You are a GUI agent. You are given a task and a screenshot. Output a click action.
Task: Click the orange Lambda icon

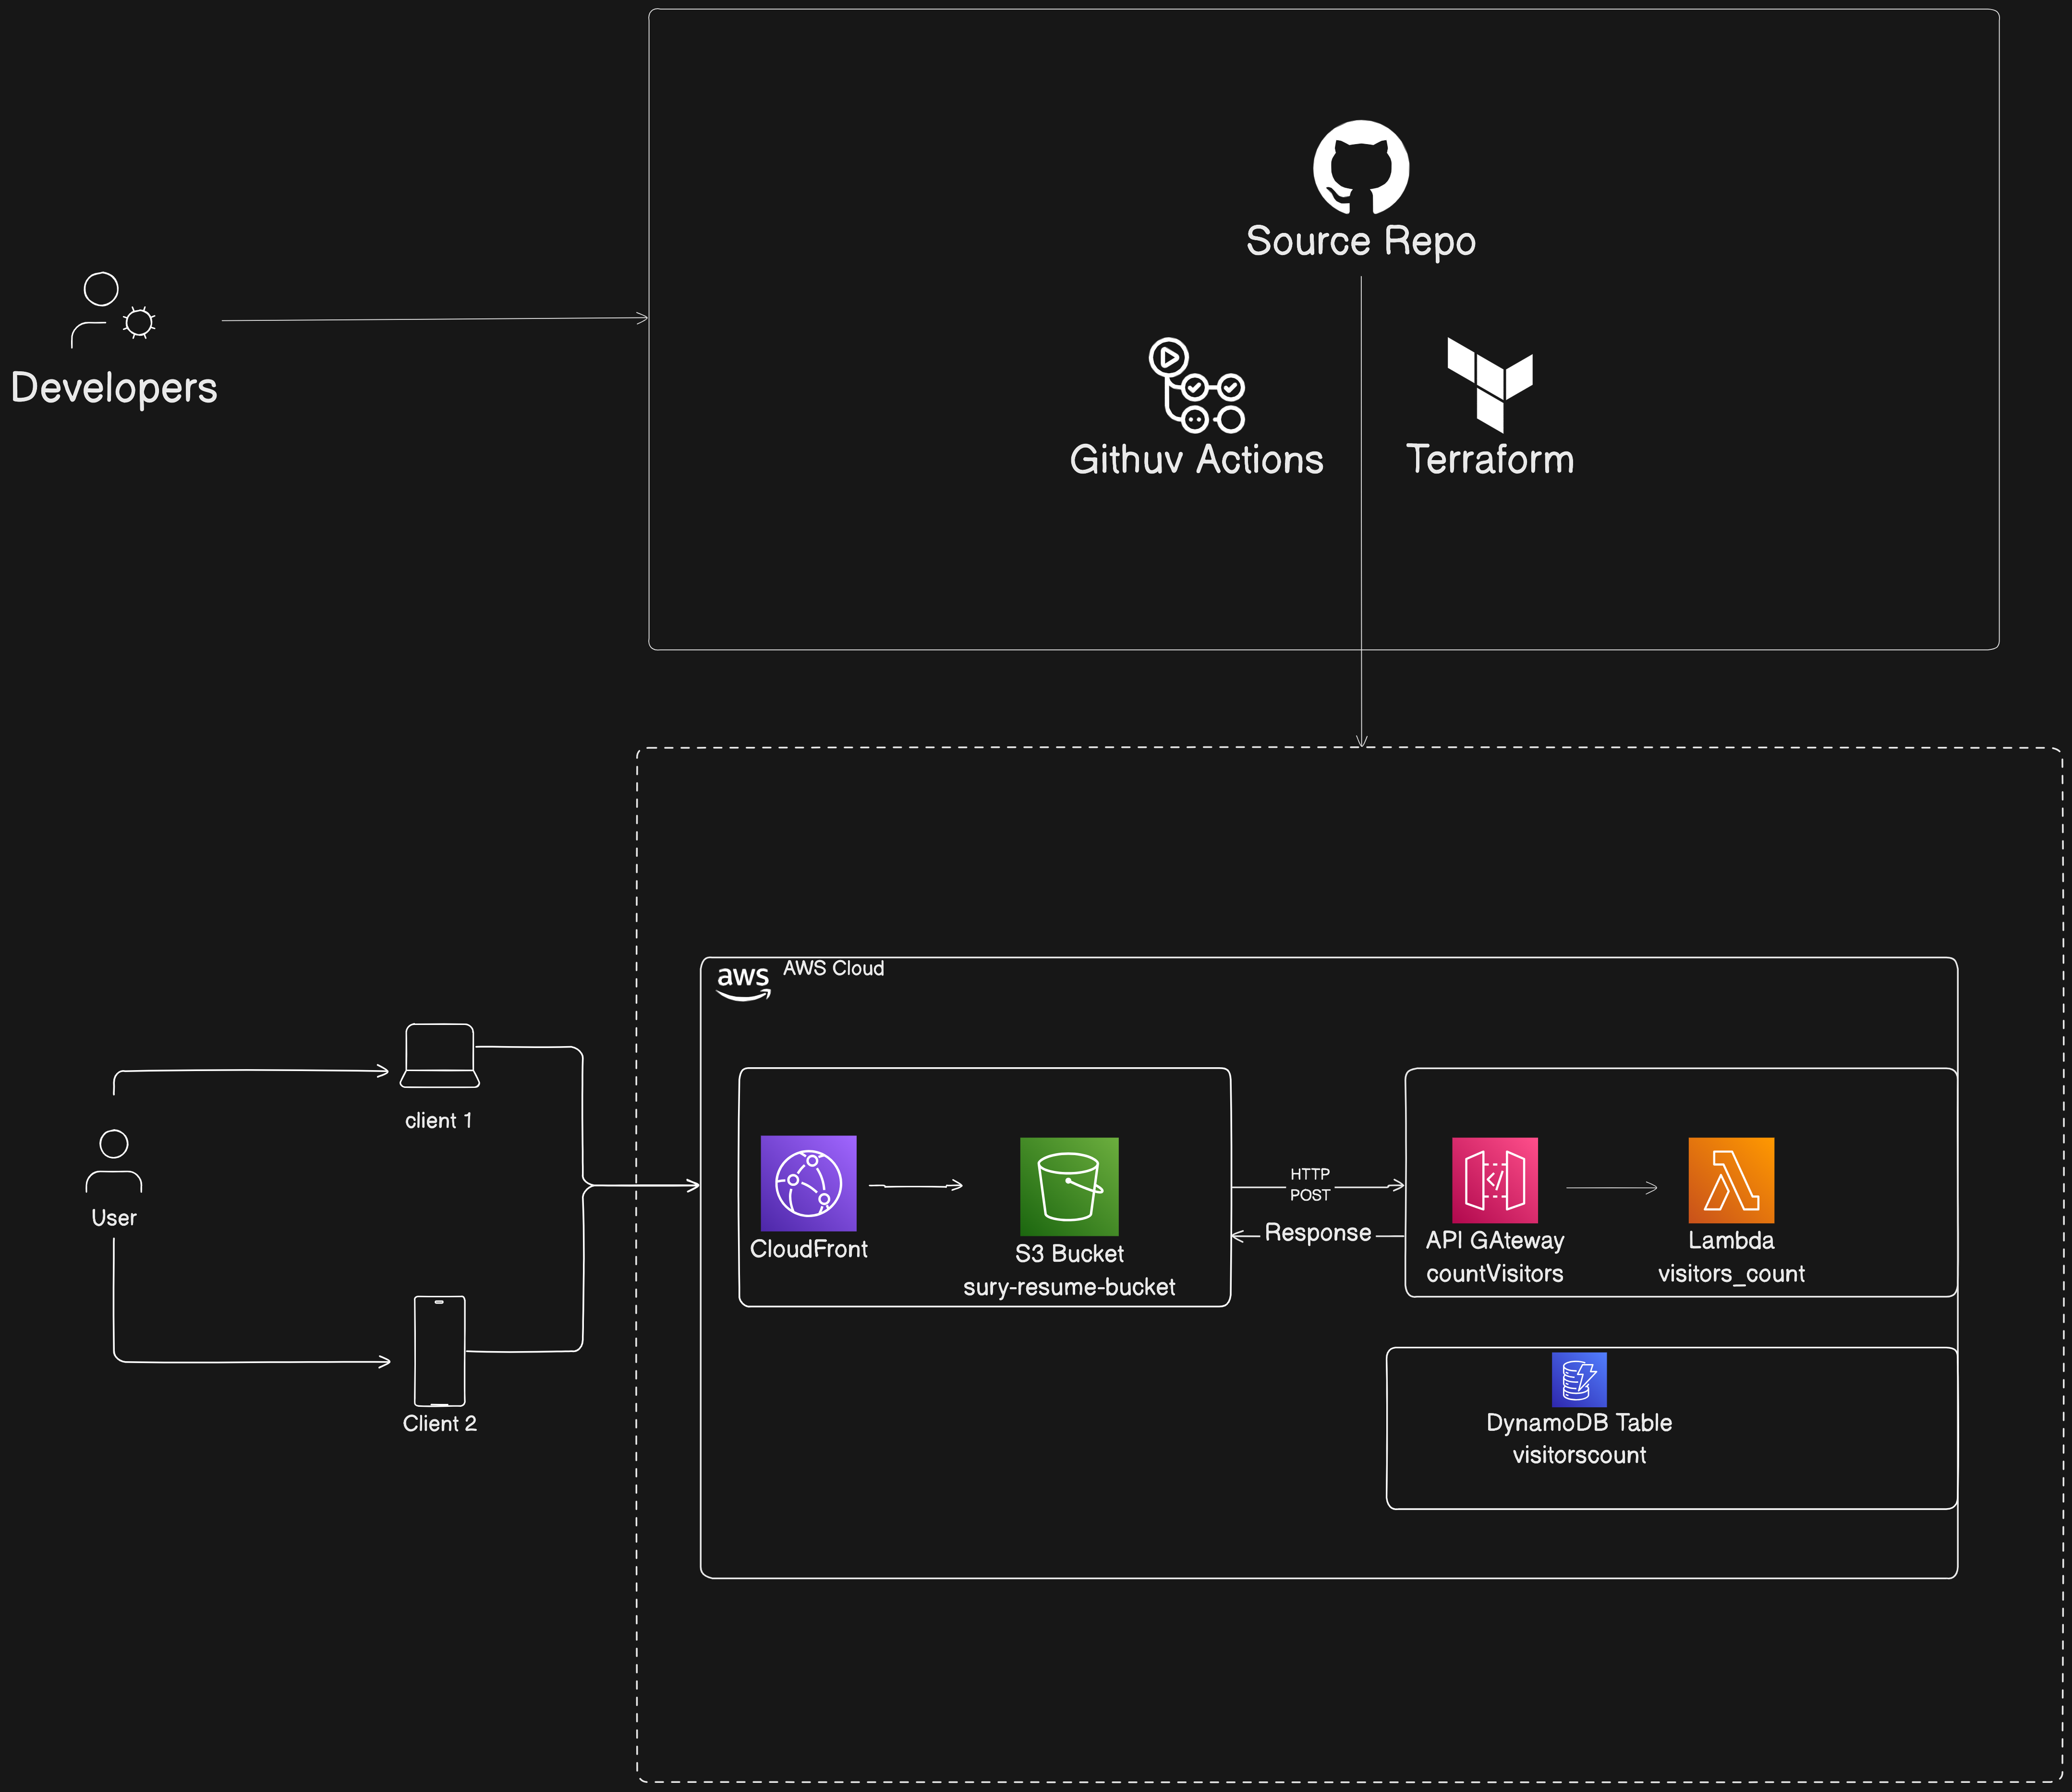coord(1731,1180)
